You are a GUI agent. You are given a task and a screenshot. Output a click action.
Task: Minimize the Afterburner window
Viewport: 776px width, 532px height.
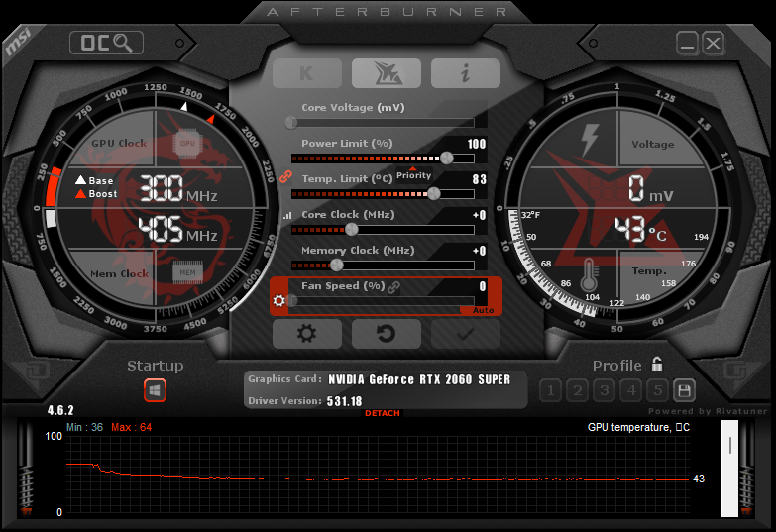click(687, 43)
